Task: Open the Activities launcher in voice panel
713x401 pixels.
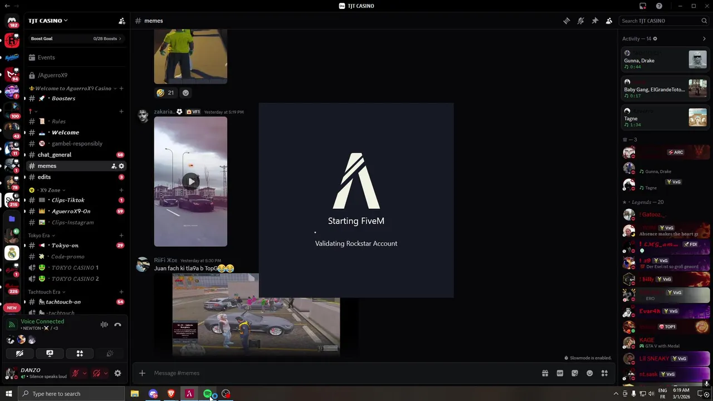Action: click(80, 353)
